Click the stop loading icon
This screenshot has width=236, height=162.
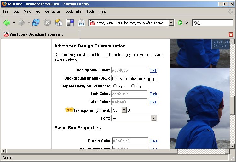coord(47,23)
